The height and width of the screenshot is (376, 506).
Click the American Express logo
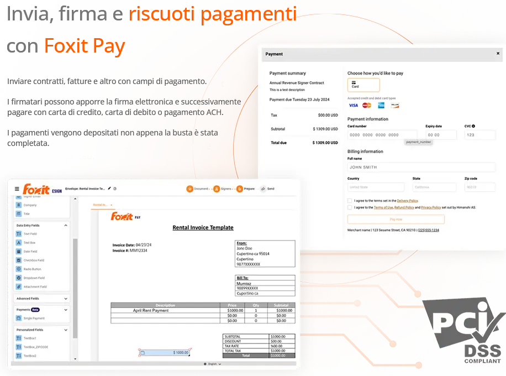[381, 105]
